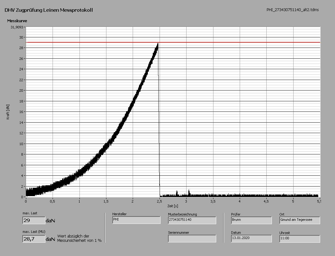The width and height of the screenshot is (335, 256).
Task: Click the Uhrzeit label
Action: coord(285,233)
